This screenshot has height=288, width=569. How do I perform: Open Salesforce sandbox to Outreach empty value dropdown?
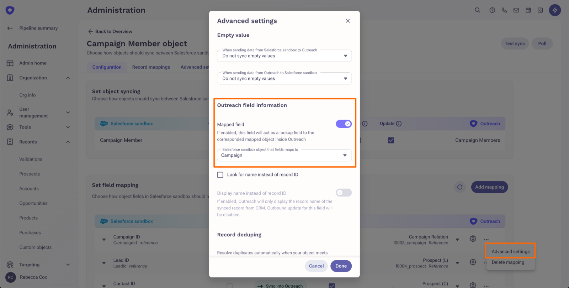coord(284,56)
